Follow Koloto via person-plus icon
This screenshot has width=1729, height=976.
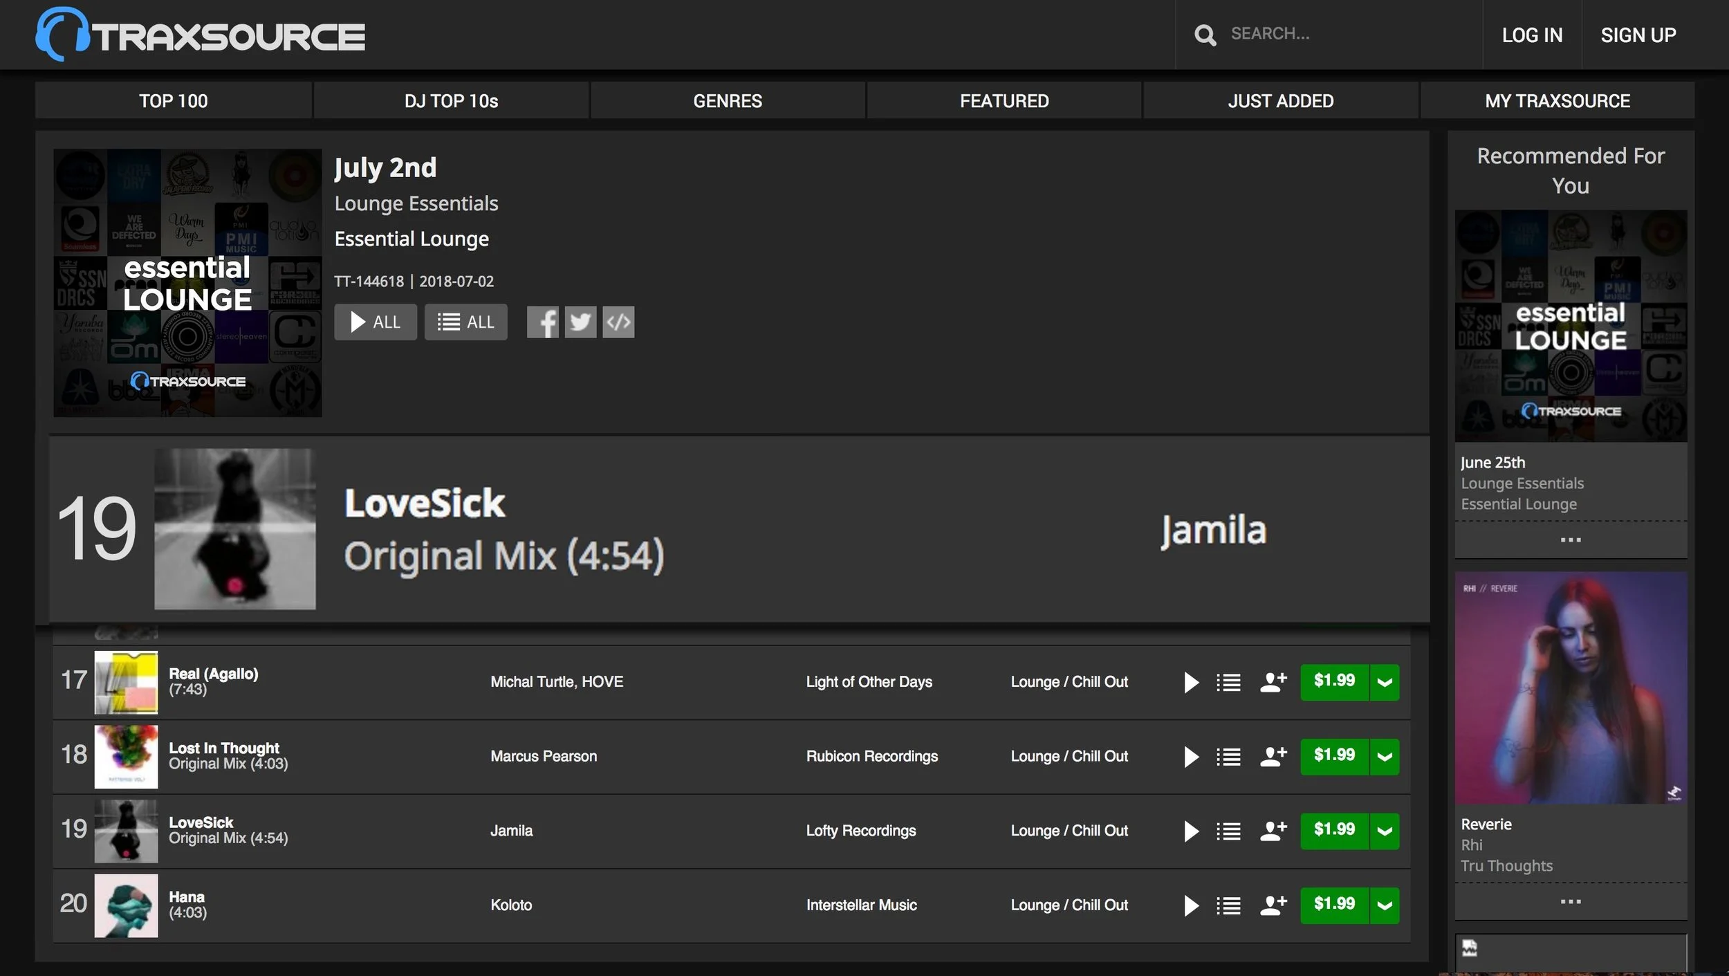coord(1273,905)
